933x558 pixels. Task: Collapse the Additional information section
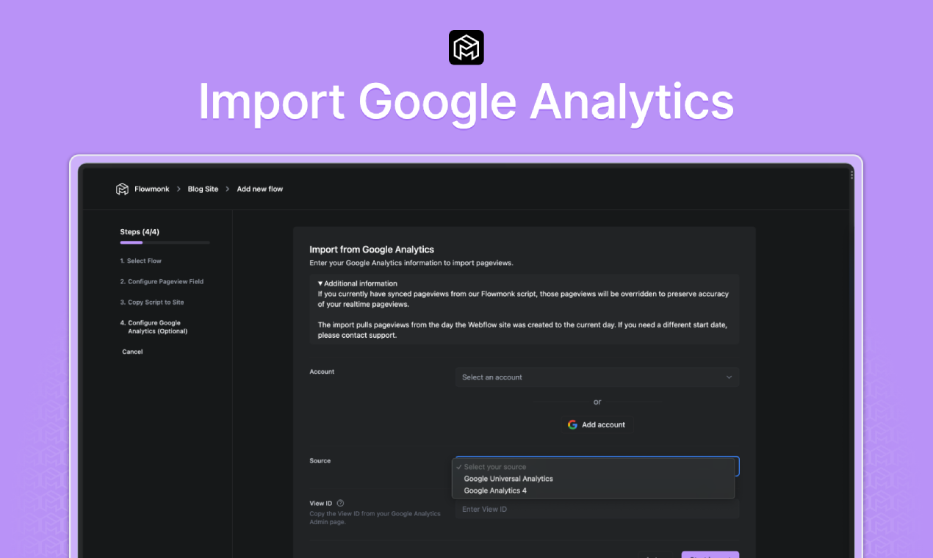(x=358, y=283)
